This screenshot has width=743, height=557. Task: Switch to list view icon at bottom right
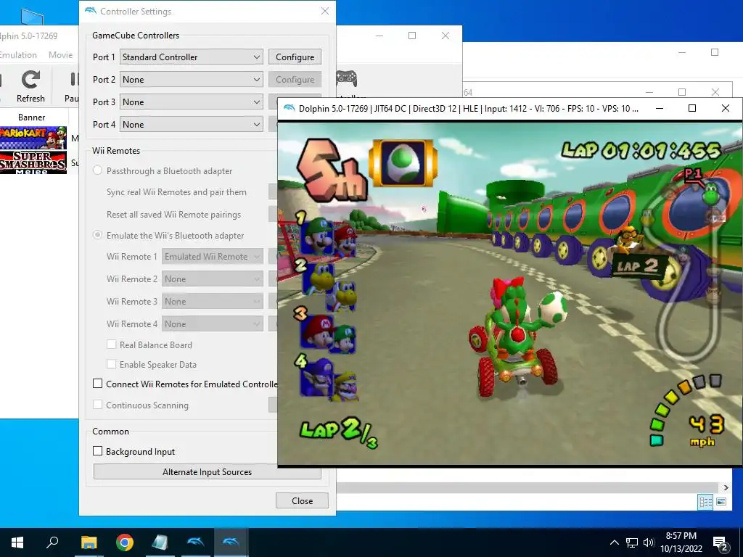pos(705,502)
